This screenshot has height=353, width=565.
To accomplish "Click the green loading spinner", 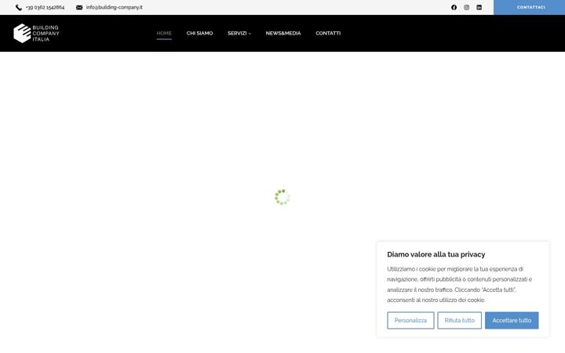I will 282,197.
